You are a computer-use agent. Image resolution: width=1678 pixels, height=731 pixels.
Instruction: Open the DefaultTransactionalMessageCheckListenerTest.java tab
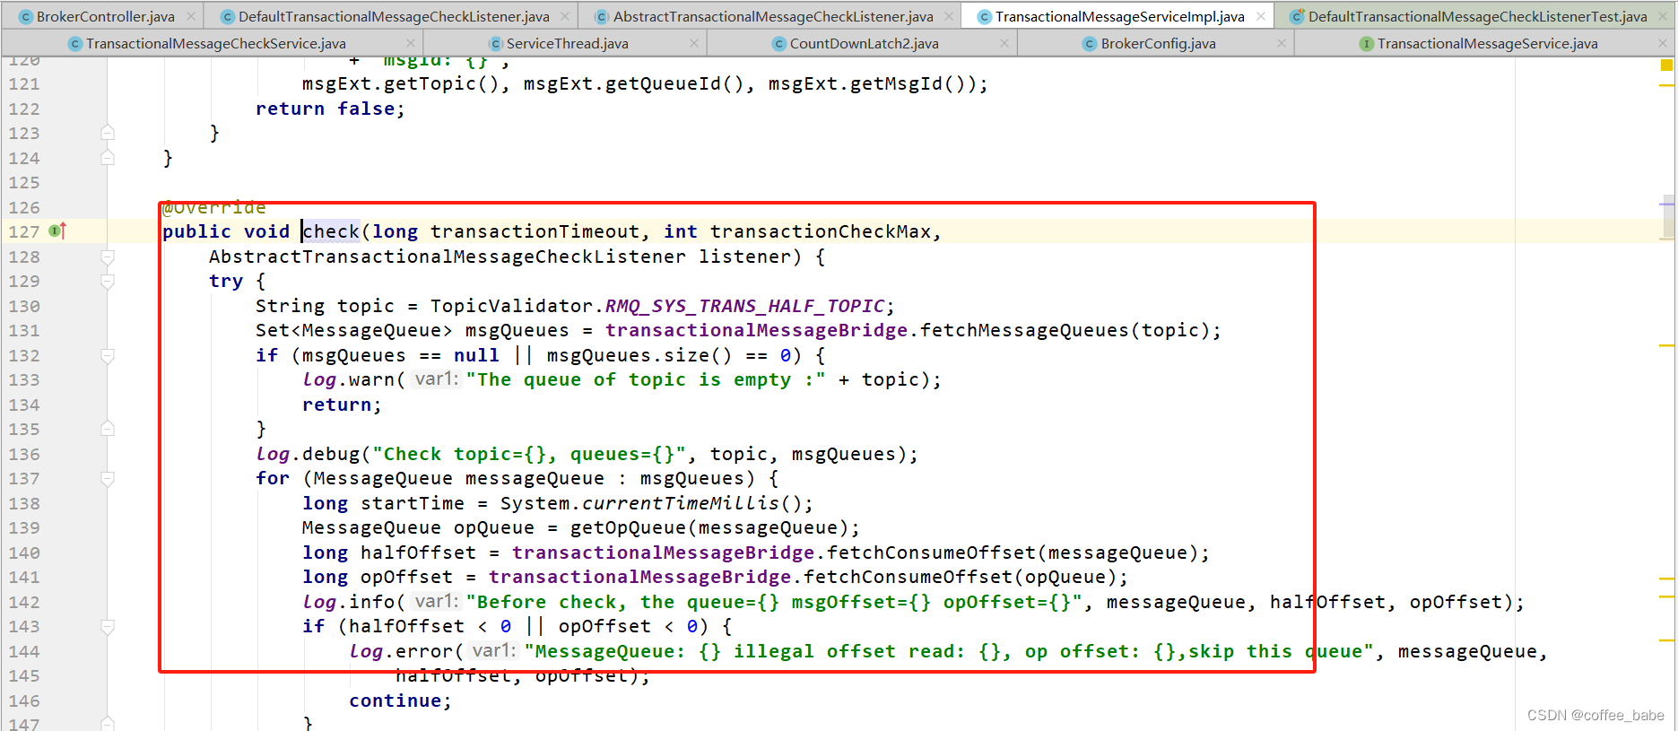[1477, 16]
